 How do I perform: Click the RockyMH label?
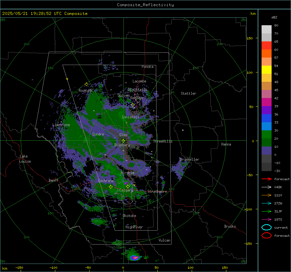tap(85, 91)
